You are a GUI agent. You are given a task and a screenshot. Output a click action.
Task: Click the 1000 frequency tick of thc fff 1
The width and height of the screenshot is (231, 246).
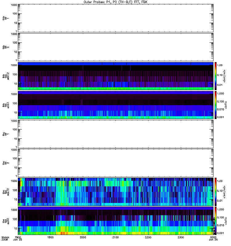pos(14,121)
